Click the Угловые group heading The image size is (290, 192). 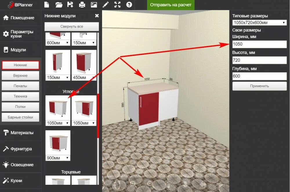(x=71, y=91)
